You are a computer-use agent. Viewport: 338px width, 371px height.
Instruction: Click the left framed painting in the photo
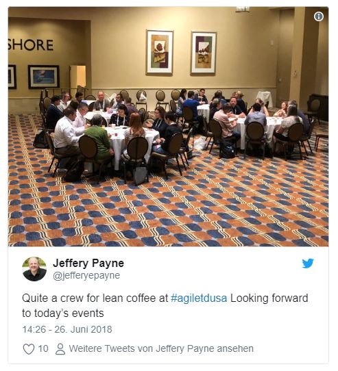coord(160,52)
